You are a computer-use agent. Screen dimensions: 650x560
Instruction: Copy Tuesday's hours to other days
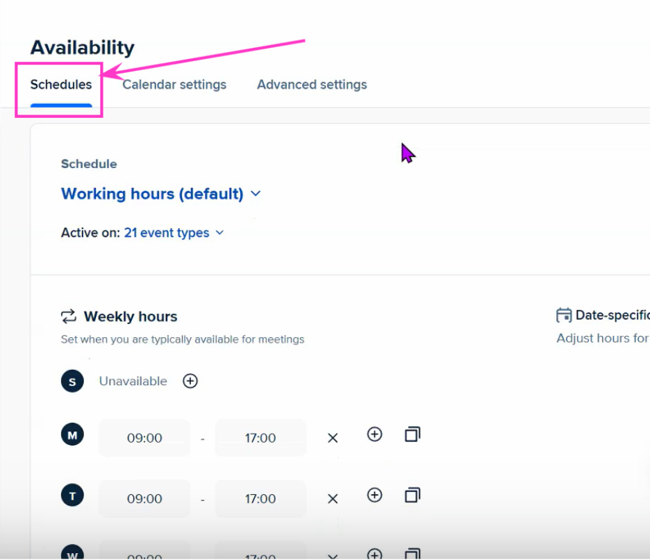(412, 495)
